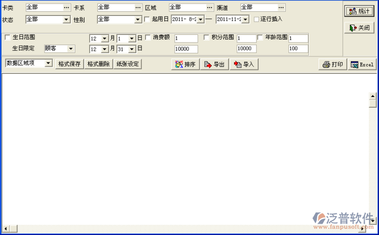Edit the 消费额 minimum value field
This screenshot has width=379, height=235.
186,38
